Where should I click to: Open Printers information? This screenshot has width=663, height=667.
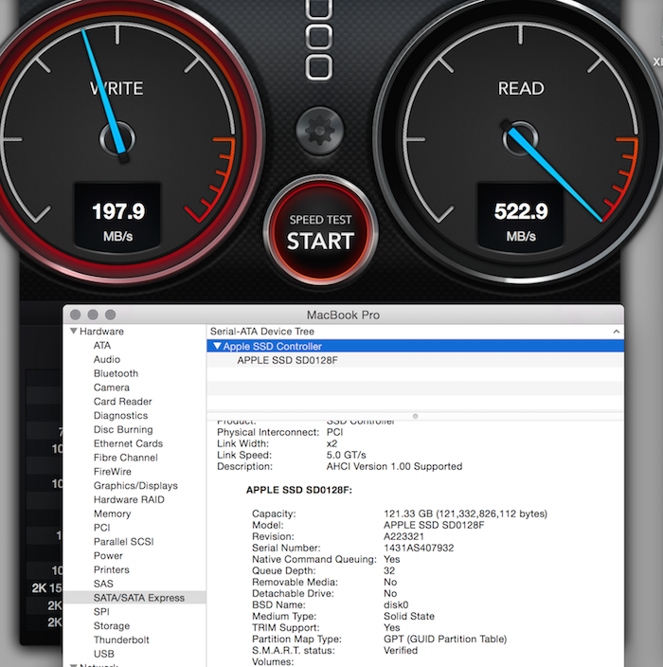(x=112, y=570)
